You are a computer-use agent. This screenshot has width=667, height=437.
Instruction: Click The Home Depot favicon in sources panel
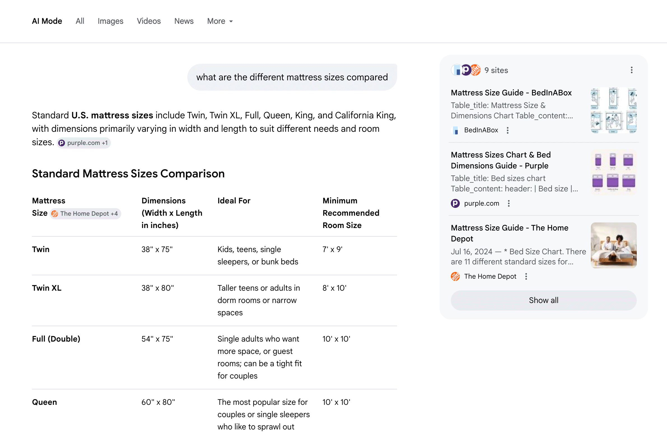pos(455,277)
